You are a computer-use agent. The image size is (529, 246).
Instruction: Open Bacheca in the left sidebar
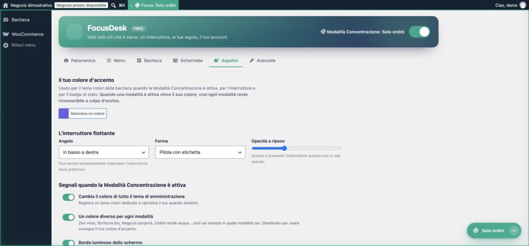[x=26, y=20]
